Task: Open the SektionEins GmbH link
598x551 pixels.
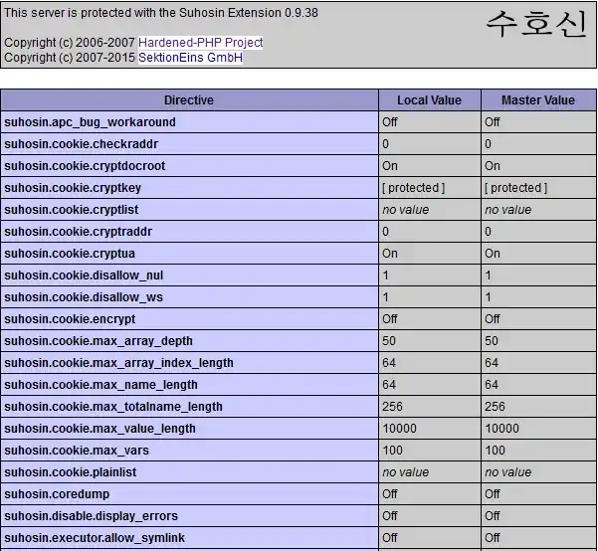Action: point(190,58)
